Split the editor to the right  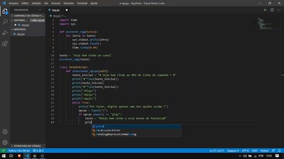272,10
